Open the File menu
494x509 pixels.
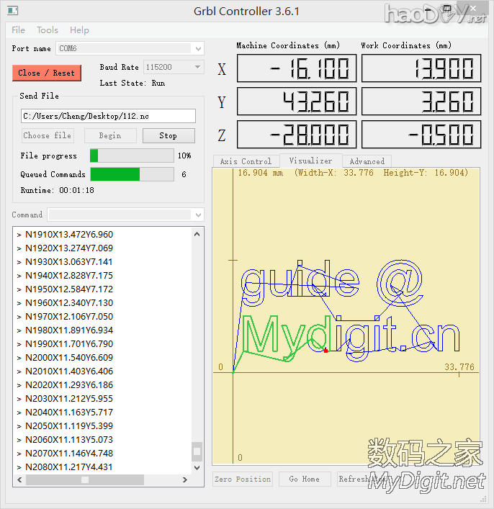[19, 30]
